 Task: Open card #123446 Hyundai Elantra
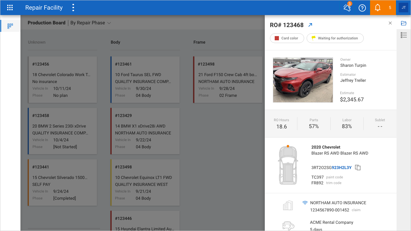(x=145, y=221)
